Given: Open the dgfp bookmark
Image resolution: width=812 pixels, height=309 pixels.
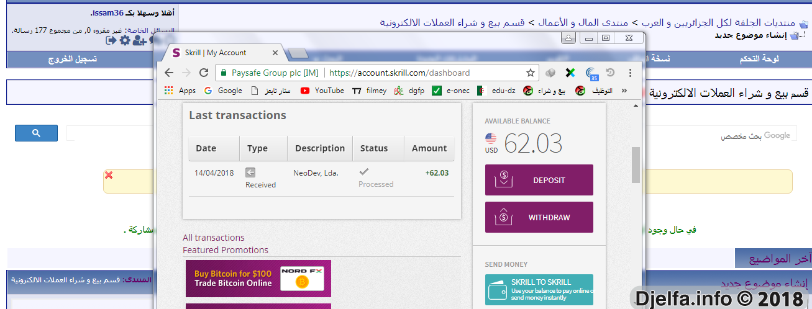Looking at the screenshot, I should [x=409, y=91].
